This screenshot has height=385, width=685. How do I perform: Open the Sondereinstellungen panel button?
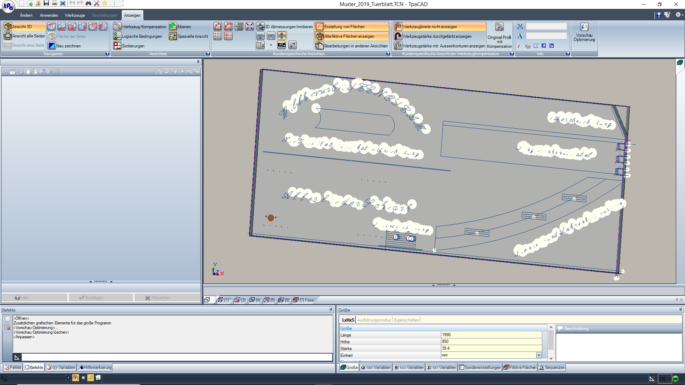[480, 367]
